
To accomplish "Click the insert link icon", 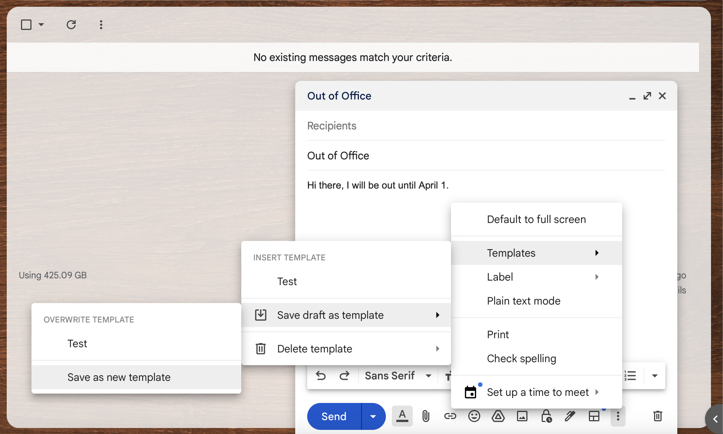I will [x=450, y=416].
